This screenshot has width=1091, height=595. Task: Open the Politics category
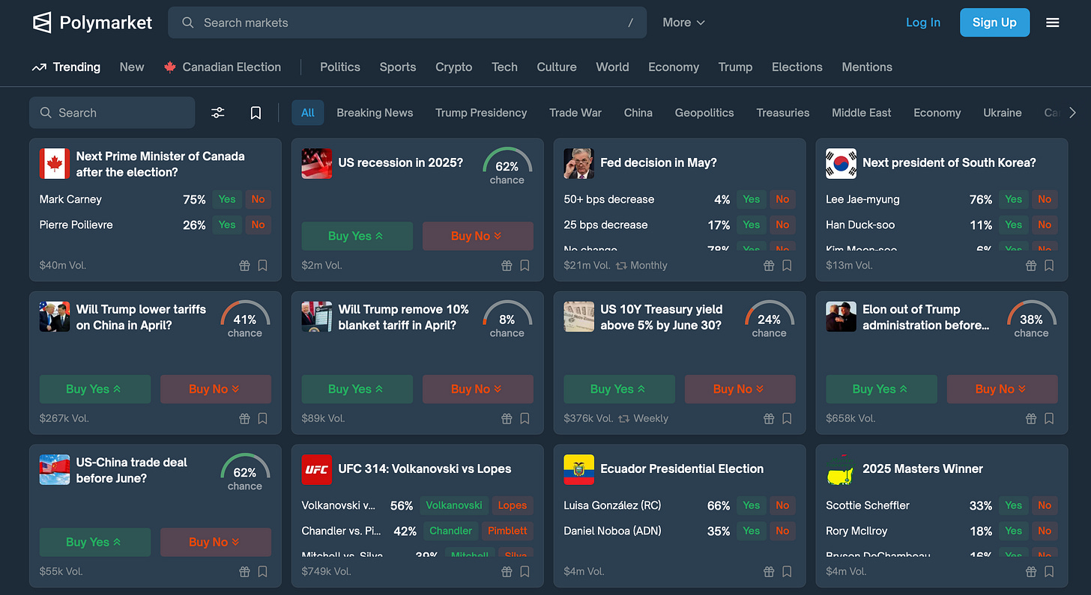click(340, 67)
